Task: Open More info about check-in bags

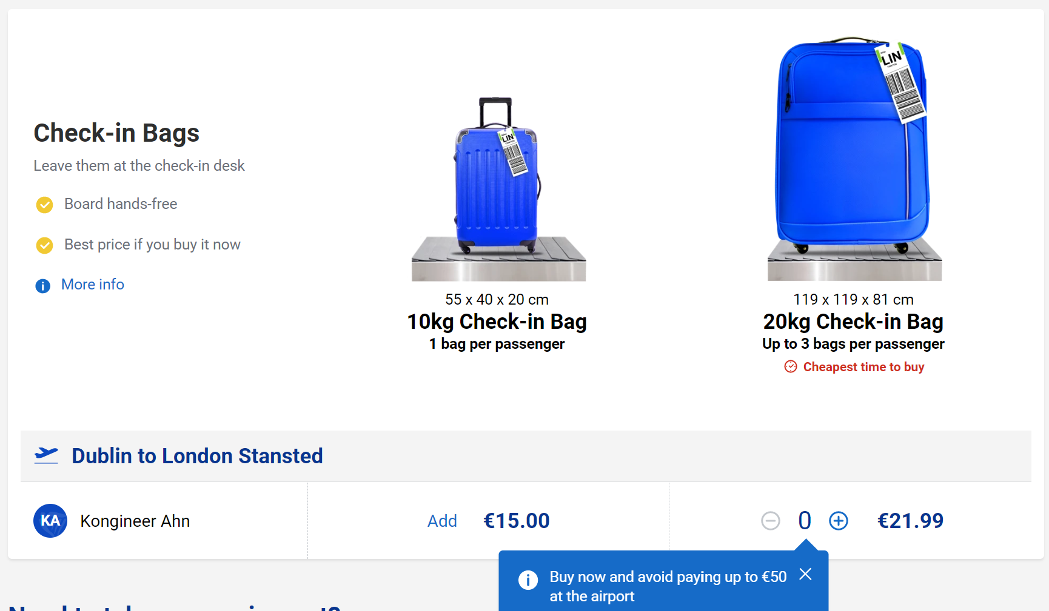Action: coord(92,284)
